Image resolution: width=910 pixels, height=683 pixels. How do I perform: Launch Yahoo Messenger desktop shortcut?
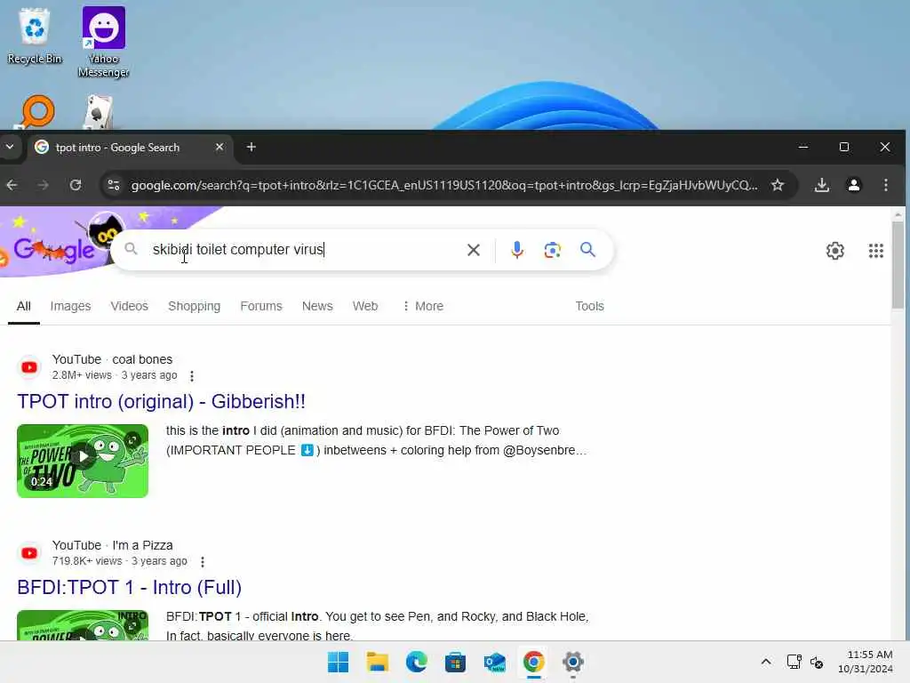[103, 42]
